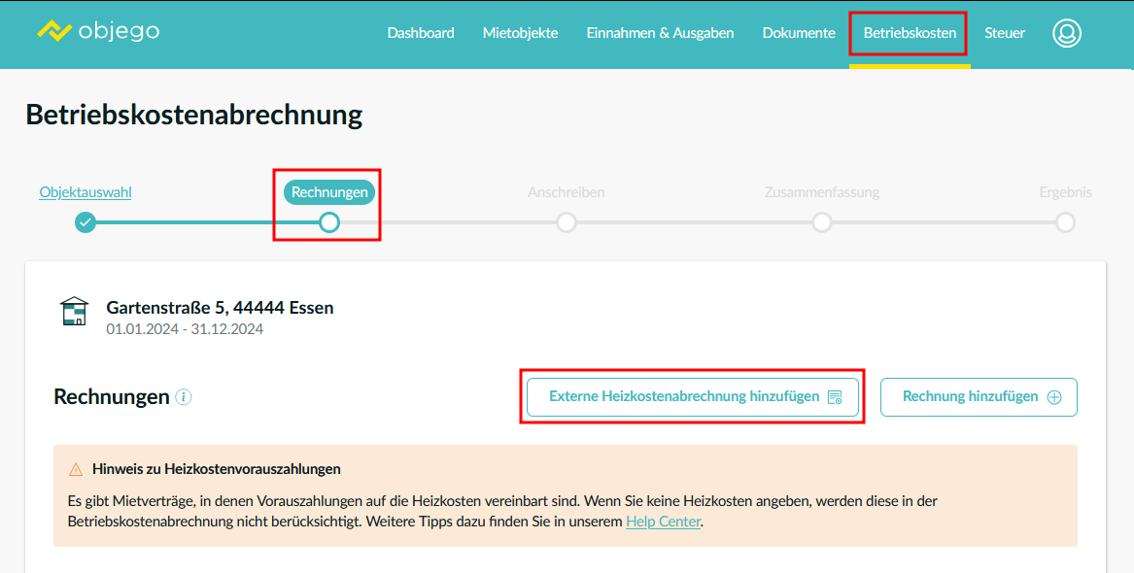The height and width of the screenshot is (573, 1134).
Task: Click the Anschreiben step circle marker
Action: coord(567,221)
